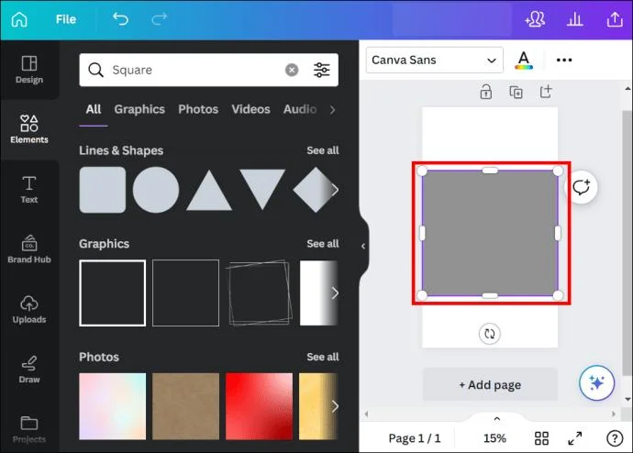Viewport: 633px width, 453px height.
Task: Open the Uploads sidebar panel
Action: [x=29, y=309]
